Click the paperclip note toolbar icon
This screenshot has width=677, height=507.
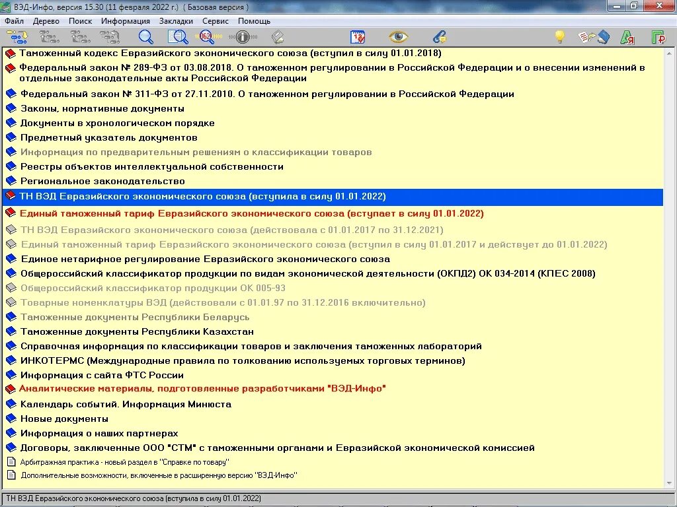(440, 37)
